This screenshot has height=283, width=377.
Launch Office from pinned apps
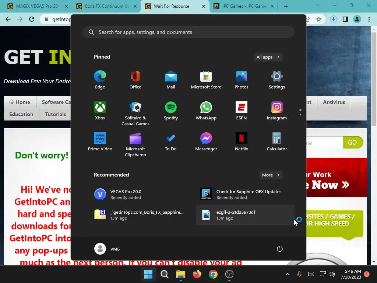pyautogui.click(x=135, y=80)
